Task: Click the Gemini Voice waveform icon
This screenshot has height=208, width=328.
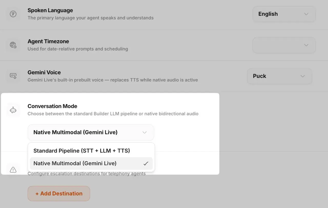Action: 13,76
